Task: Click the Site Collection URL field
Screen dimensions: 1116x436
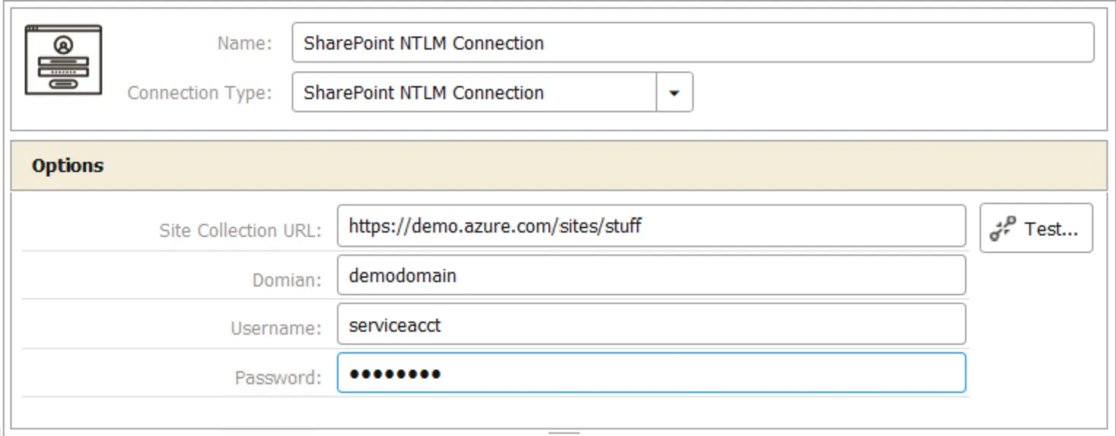Action: (x=651, y=226)
